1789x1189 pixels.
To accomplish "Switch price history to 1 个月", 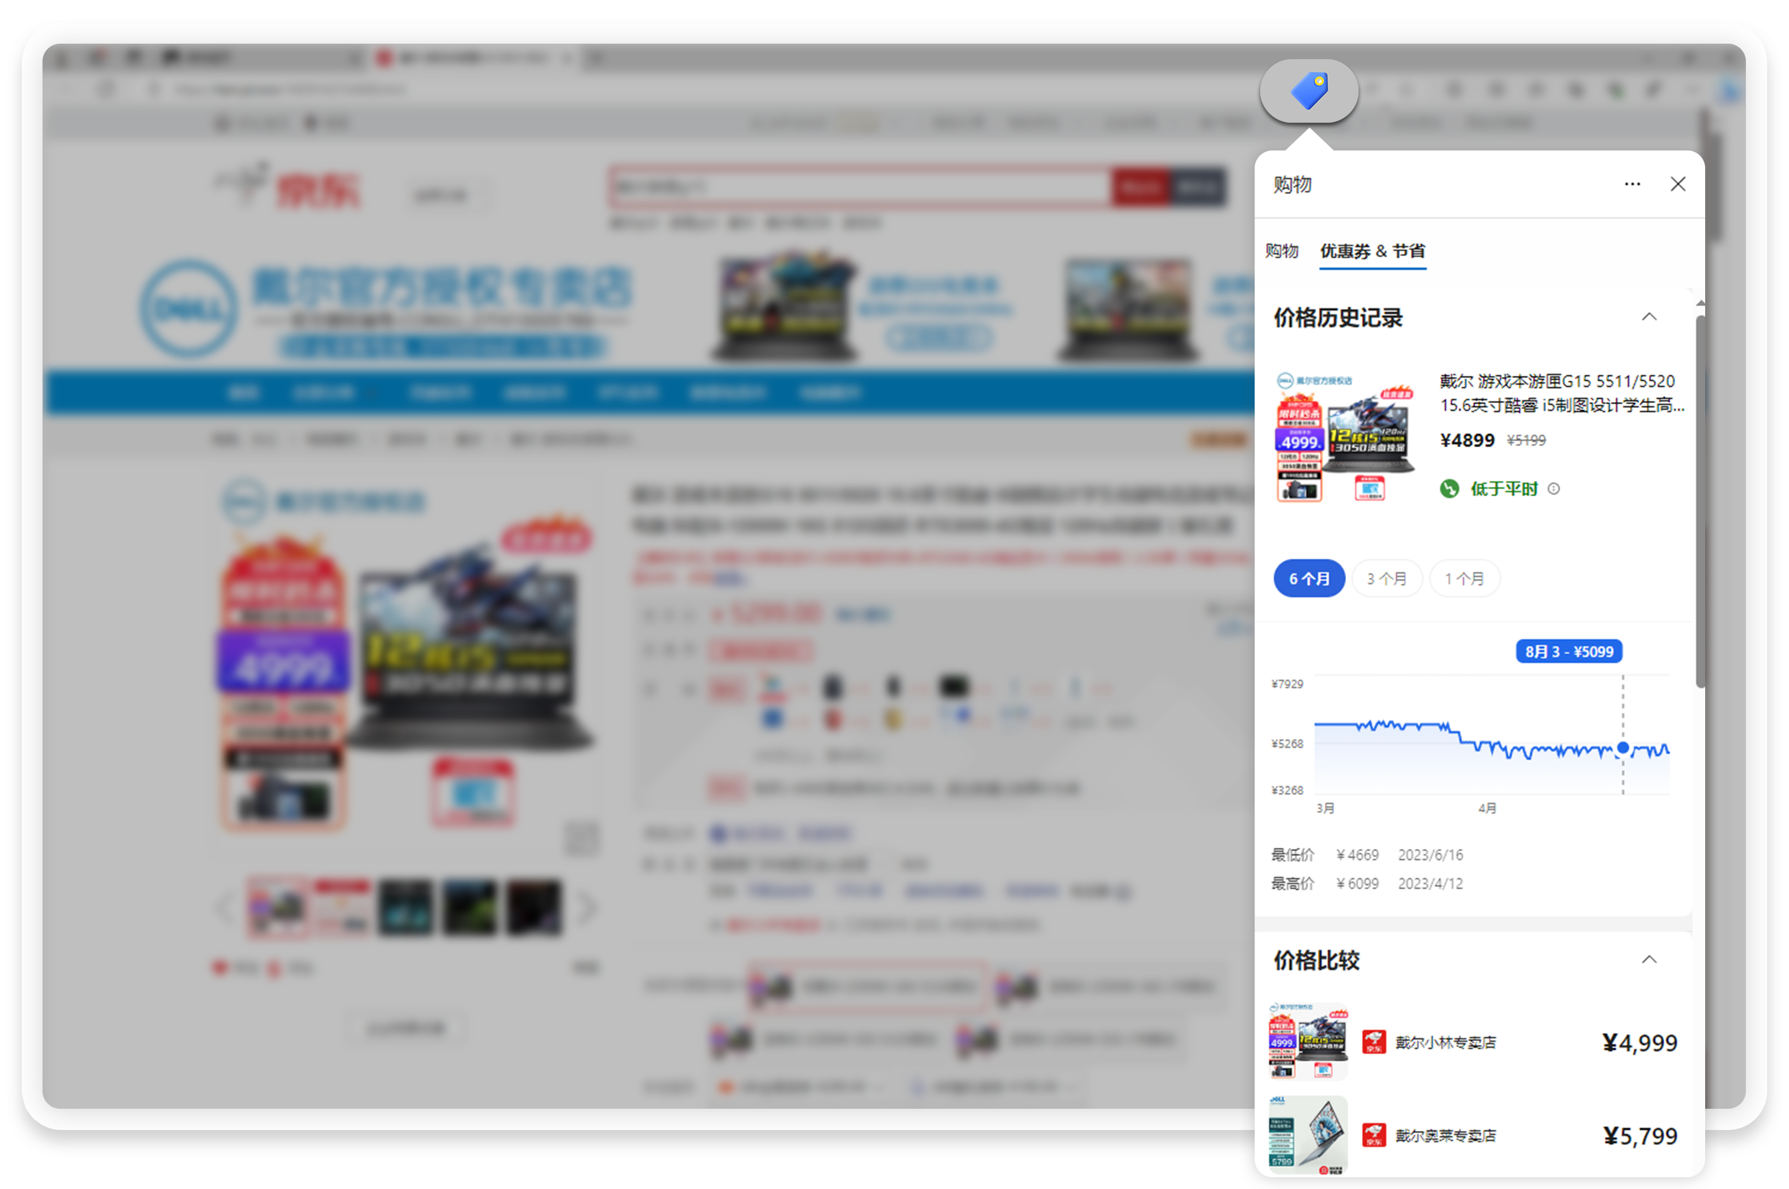I will (1464, 579).
